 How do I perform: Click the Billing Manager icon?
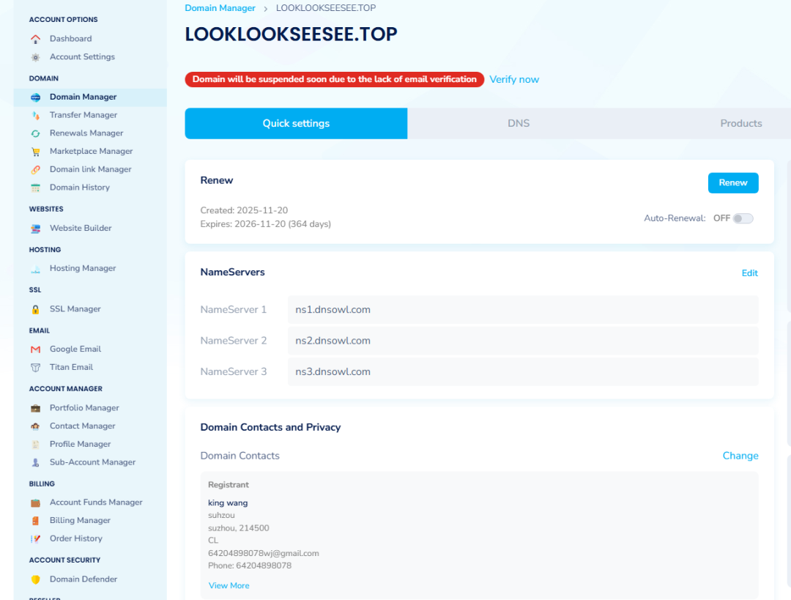pyautogui.click(x=35, y=521)
